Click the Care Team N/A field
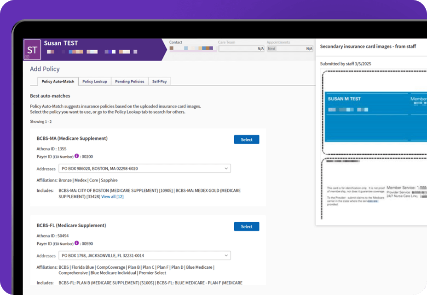This screenshot has width=427, height=295. point(241,48)
